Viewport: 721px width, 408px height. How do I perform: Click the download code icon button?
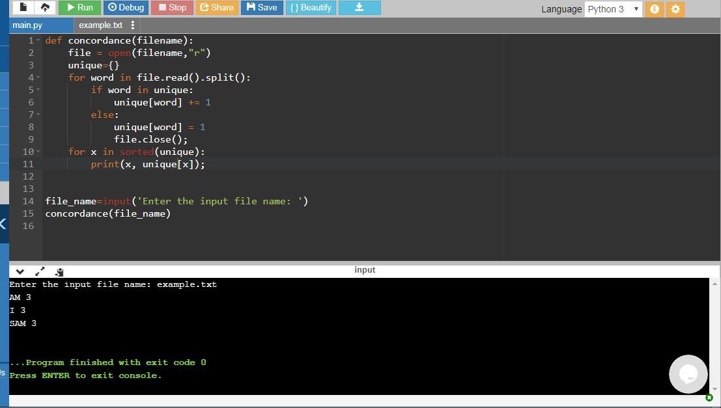[x=359, y=8]
